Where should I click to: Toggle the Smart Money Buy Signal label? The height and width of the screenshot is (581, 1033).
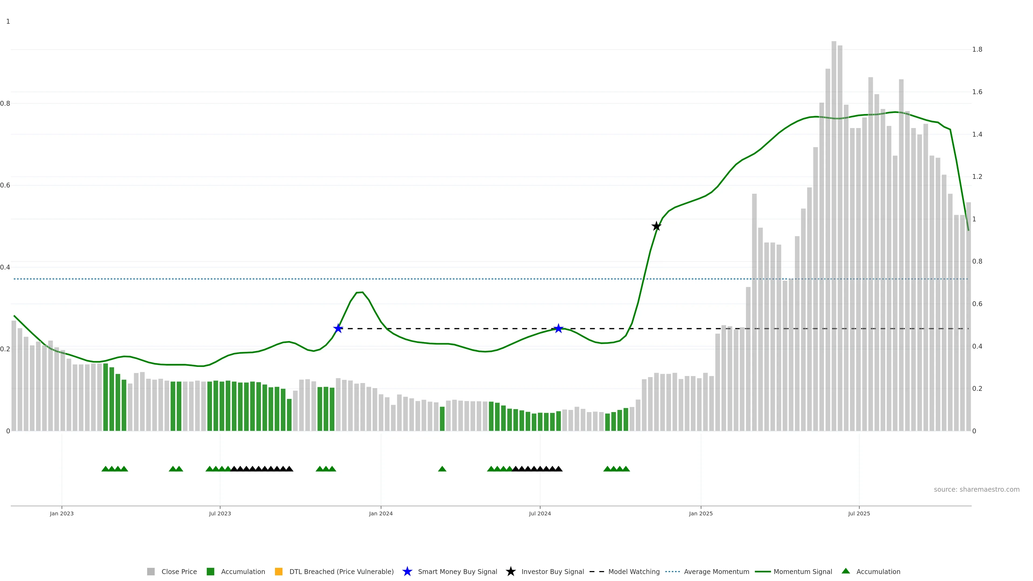click(457, 571)
